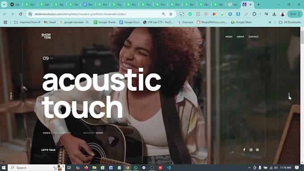Click the Error update button
The width and height of the screenshot is (304, 171).
click(295, 14)
